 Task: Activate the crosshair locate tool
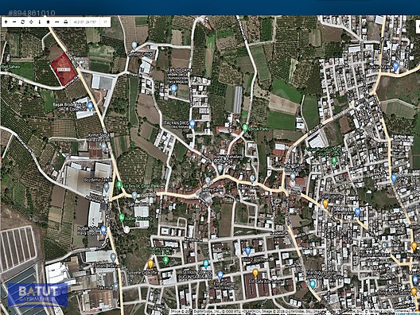point(31,22)
